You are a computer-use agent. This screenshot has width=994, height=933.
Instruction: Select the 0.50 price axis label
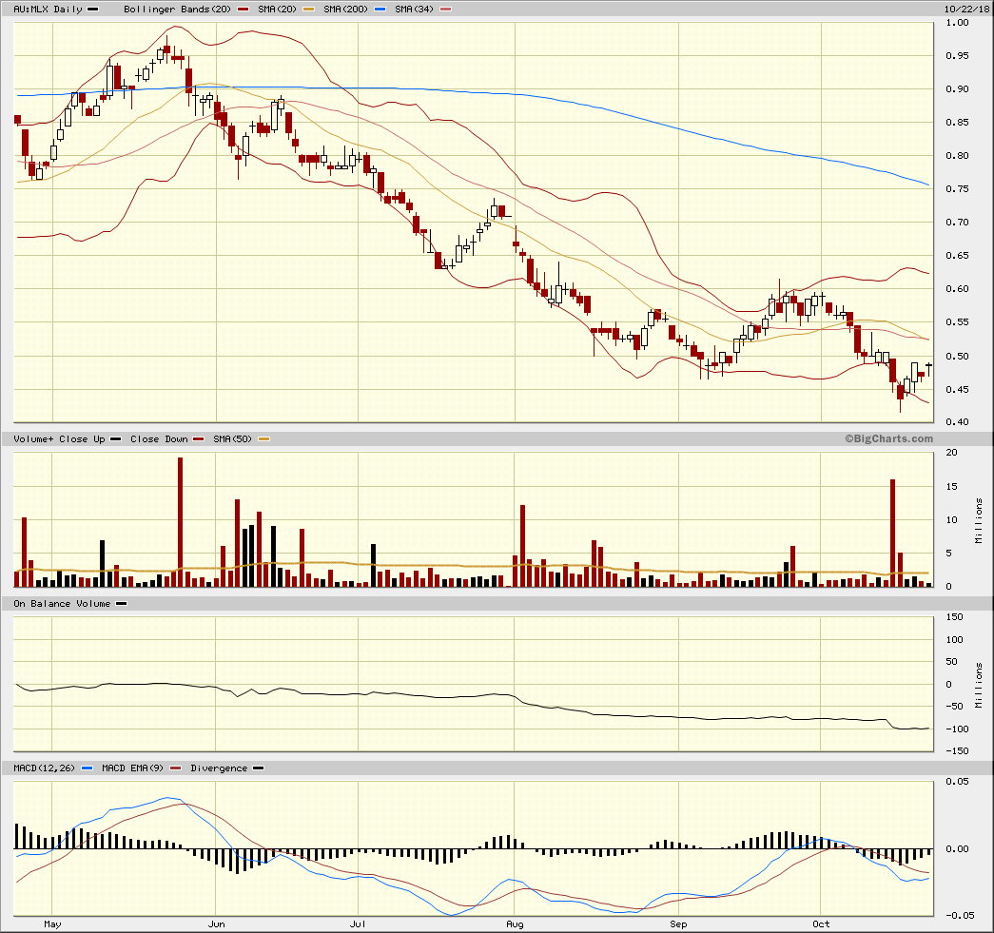pos(957,357)
